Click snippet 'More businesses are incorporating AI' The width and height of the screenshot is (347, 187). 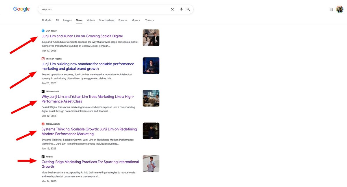88,174
